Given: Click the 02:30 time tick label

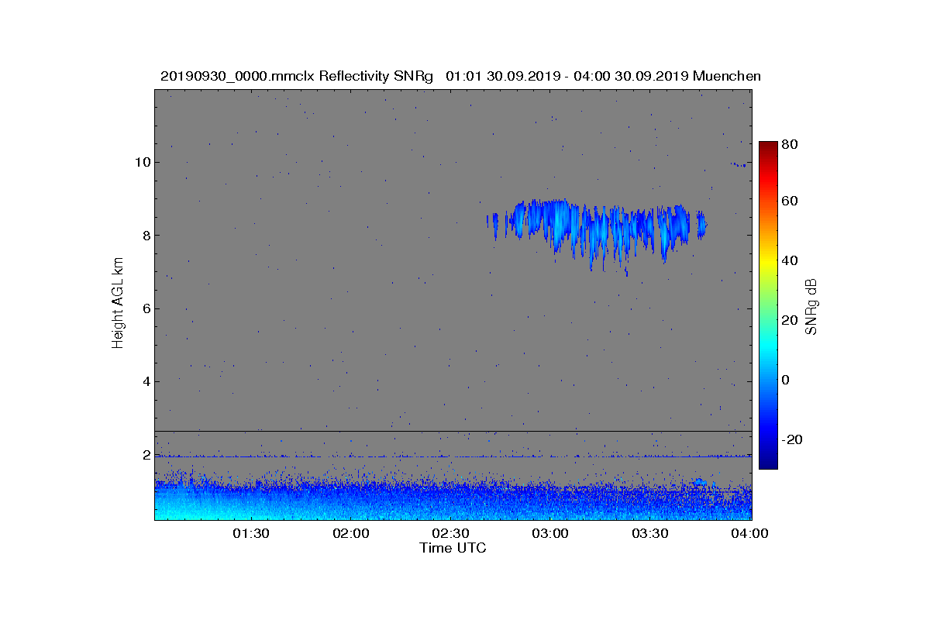Looking at the screenshot, I should click(x=451, y=533).
